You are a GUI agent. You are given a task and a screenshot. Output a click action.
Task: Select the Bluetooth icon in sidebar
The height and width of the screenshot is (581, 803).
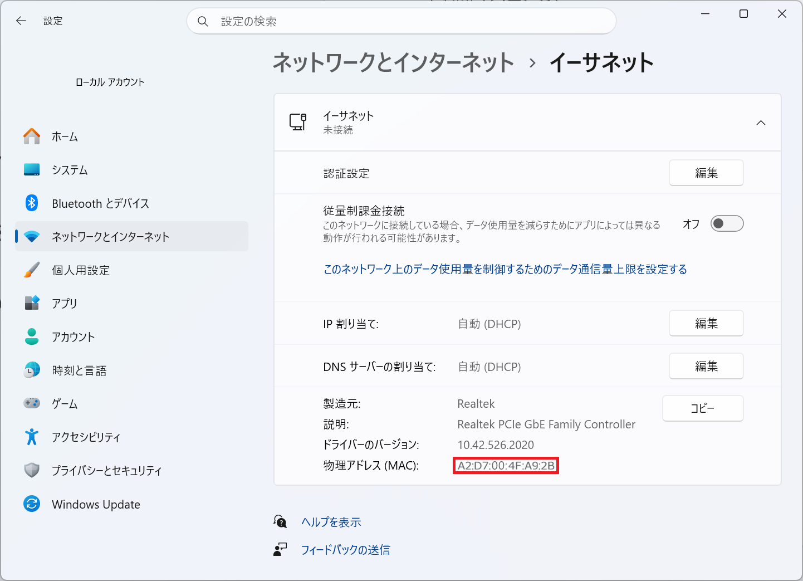32,203
